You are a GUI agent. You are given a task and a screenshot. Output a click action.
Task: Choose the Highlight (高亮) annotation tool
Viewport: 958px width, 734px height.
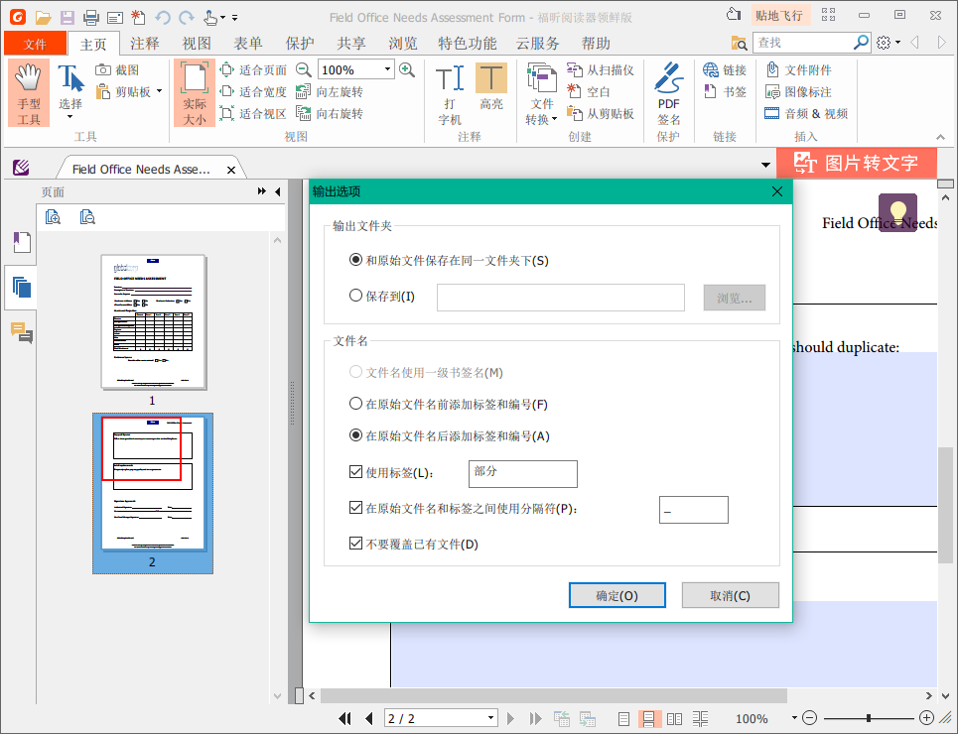[493, 89]
